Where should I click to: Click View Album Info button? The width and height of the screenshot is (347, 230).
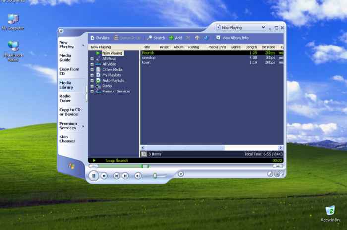(232, 38)
